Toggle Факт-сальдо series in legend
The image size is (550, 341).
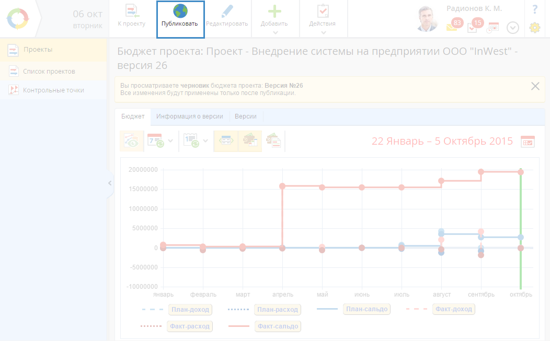click(x=277, y=326)
